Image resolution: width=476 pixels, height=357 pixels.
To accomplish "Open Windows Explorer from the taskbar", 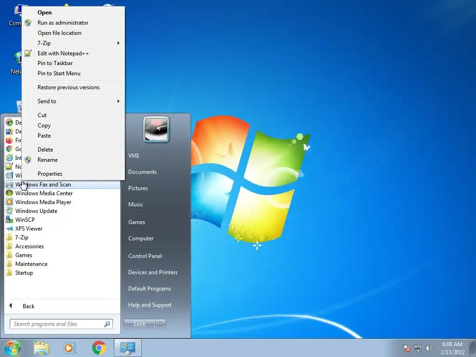I will pyautogui.click(x=41, y=348).
